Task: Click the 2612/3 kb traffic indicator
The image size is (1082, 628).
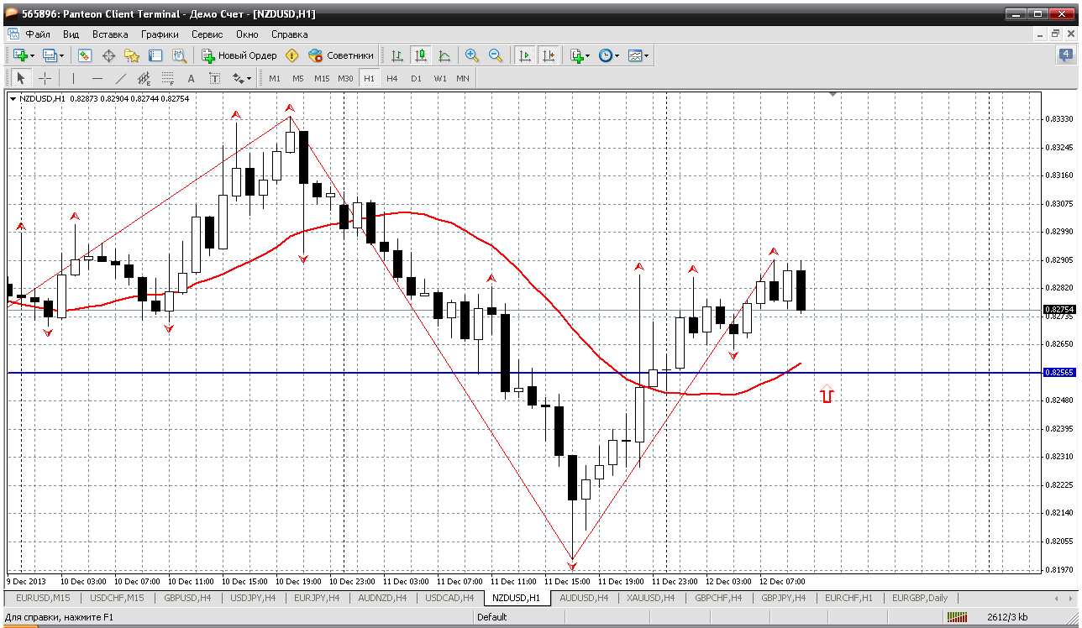Action: tap(1008, 617)
